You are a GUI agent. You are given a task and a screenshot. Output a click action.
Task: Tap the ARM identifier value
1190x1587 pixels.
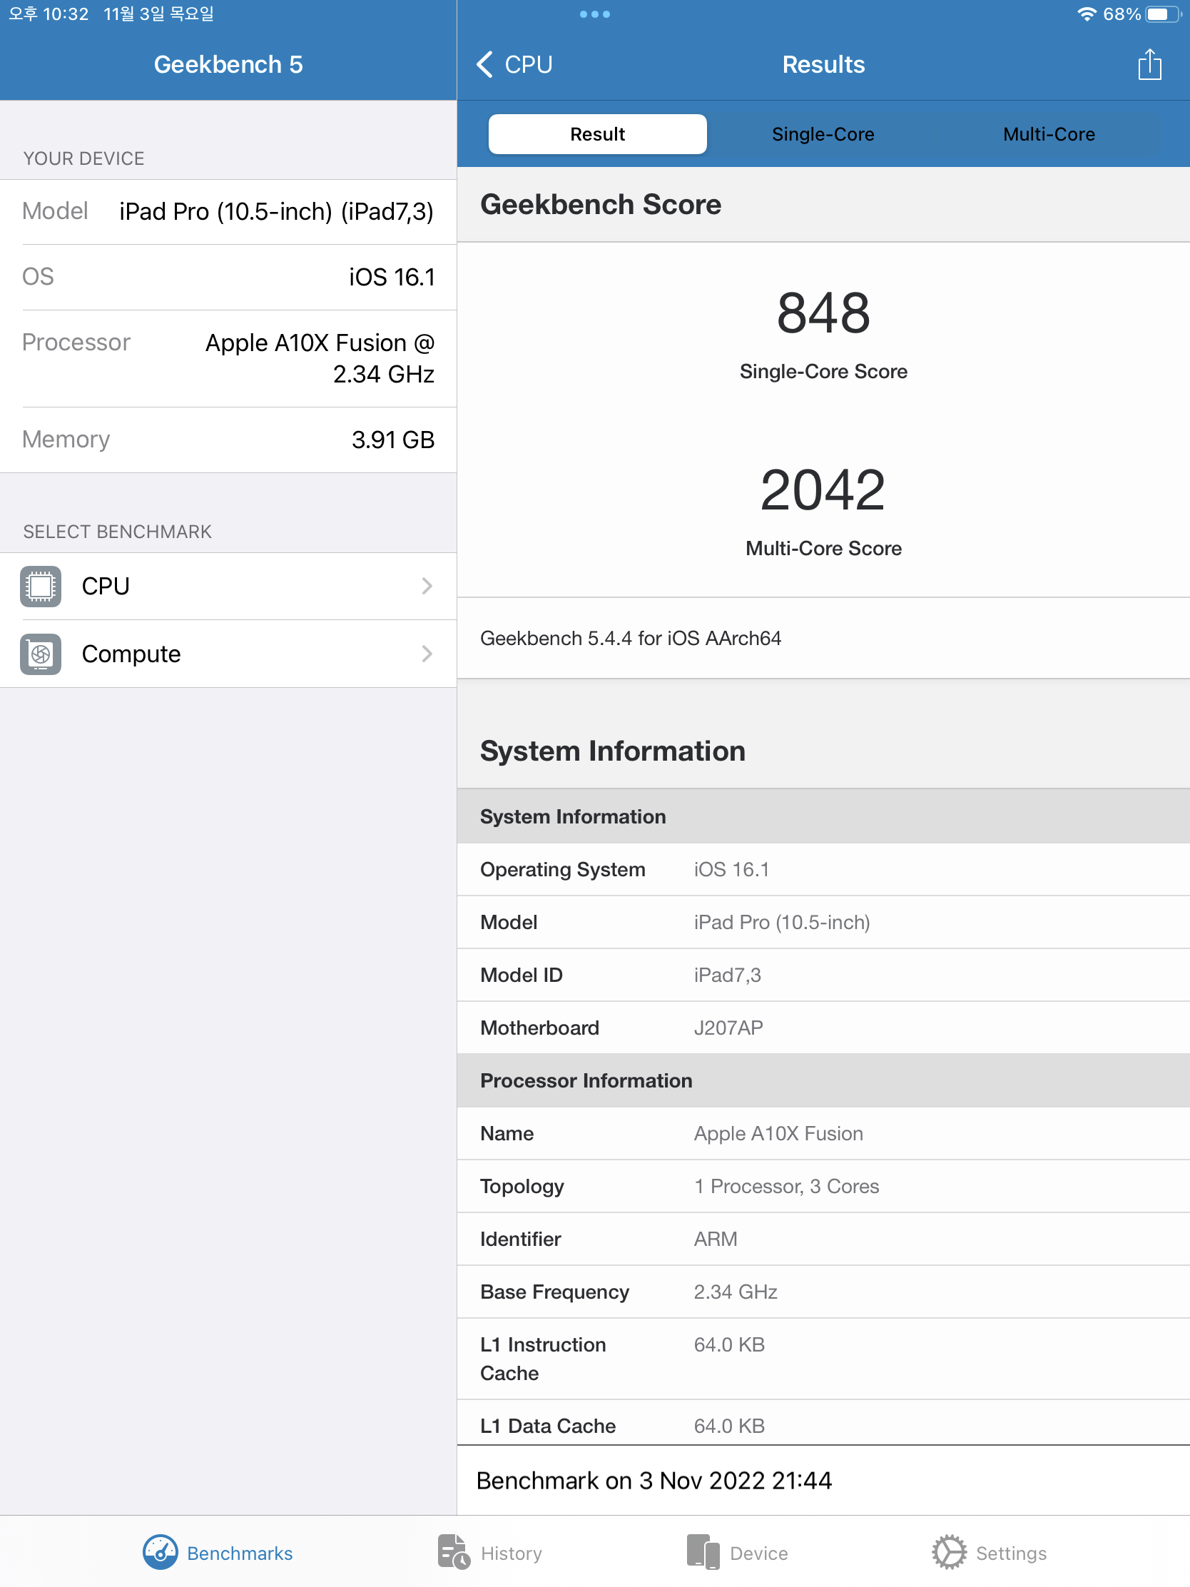715,1239
